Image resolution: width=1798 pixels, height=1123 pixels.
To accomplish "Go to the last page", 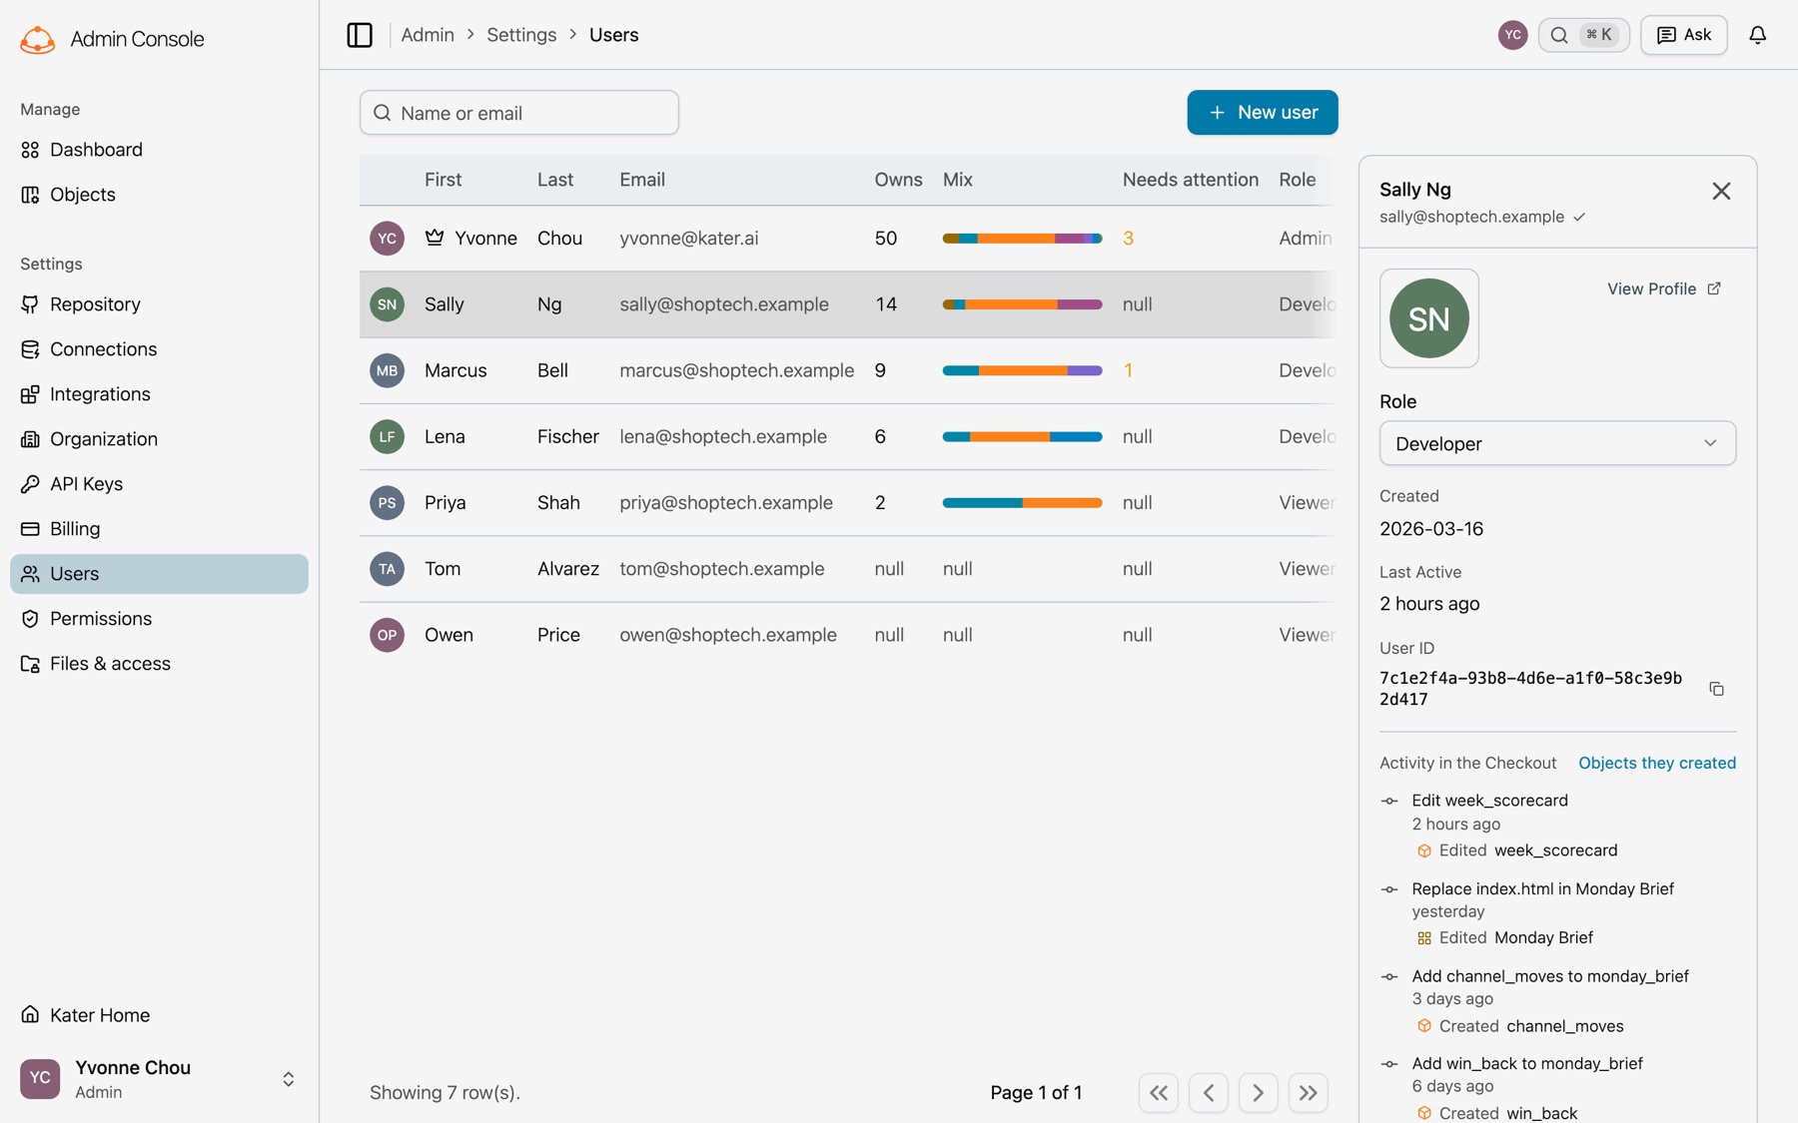I will [1308, 1093].
